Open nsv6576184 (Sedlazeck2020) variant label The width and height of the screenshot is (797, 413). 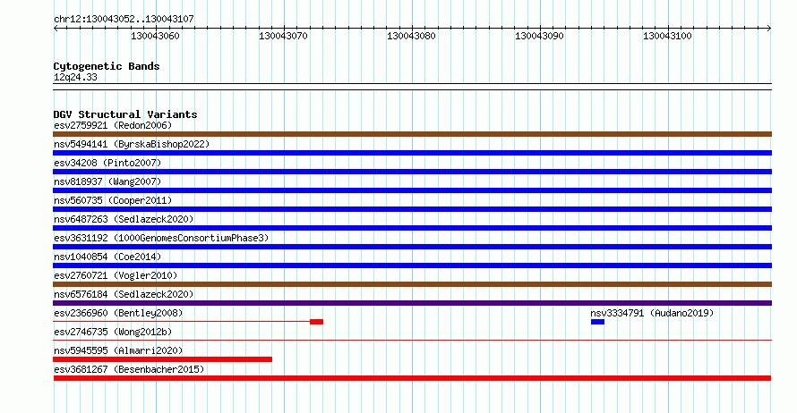(124, 294)
